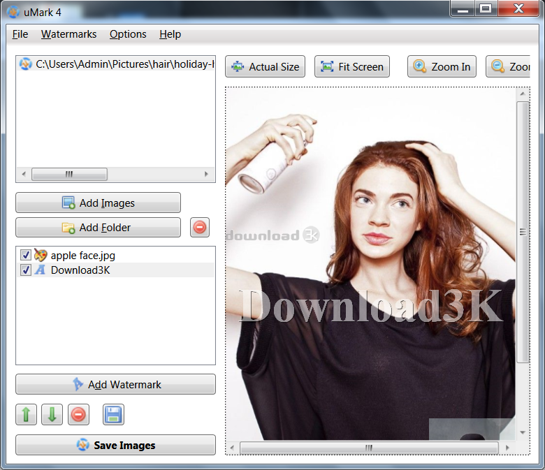Click preview scroll right arrow
Viewport: 545px width, 470px height.
(507, 448)
